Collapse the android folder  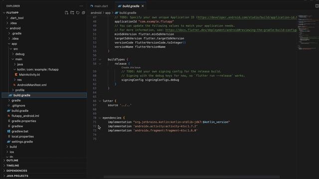click(15, 28)
